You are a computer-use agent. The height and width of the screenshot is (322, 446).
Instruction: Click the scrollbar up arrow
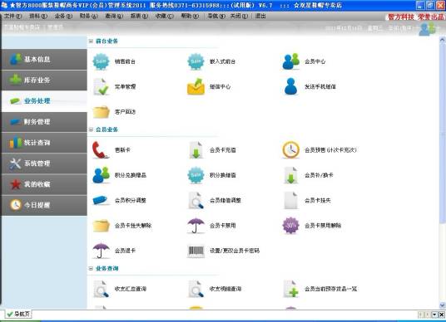tap(442, 41)
